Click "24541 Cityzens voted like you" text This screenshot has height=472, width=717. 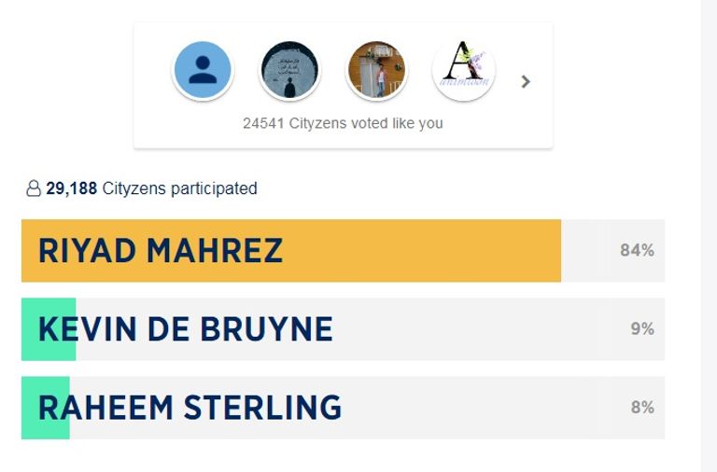pyautogui.click(x=343, y=123)
